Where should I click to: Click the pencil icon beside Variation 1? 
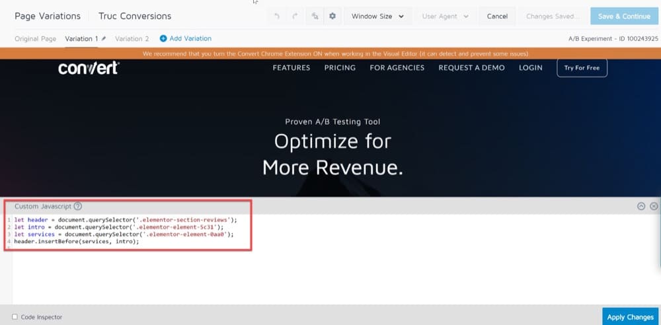pyautogui.click(x=104, y=39)
